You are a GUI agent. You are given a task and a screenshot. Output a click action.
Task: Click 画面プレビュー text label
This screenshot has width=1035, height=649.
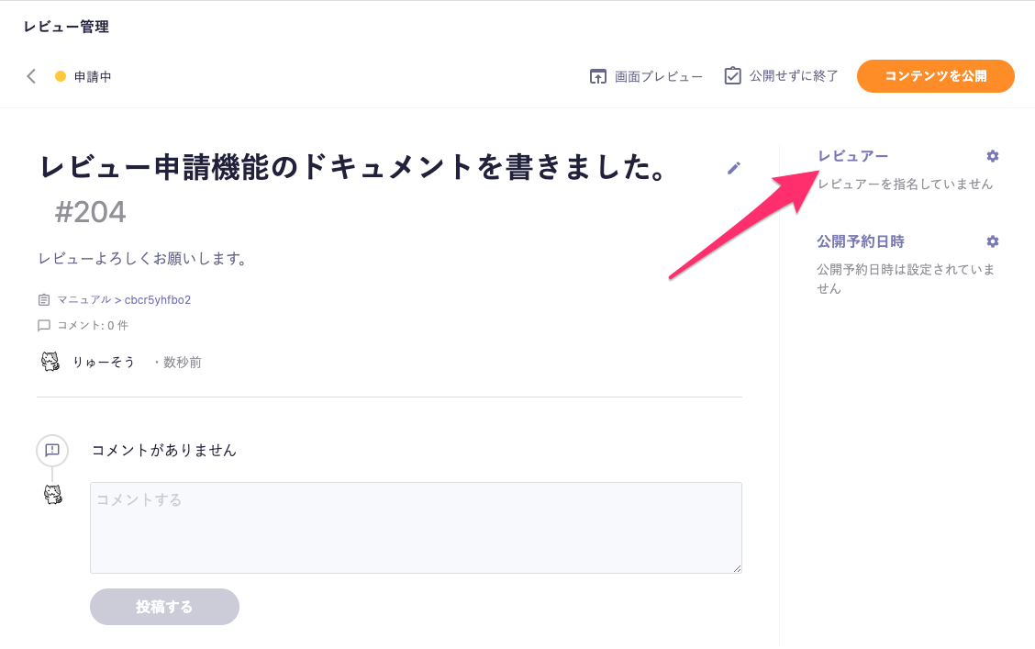[658, 76]
